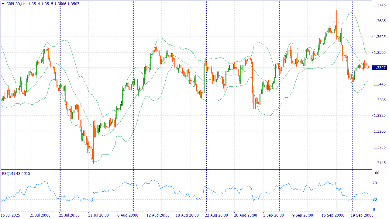Click the RSI scale value 0

coord(374,210)
